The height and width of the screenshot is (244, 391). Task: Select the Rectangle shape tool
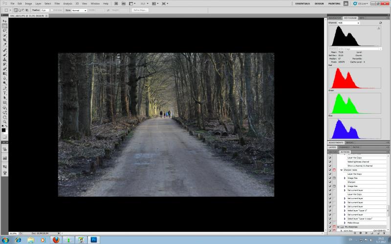(x=4, y=102)
